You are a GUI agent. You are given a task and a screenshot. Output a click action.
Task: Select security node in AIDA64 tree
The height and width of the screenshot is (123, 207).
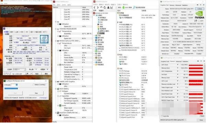click(99, 58)
